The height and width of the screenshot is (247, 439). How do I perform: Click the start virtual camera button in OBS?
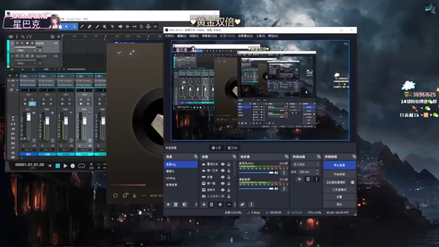click(336, 182)
